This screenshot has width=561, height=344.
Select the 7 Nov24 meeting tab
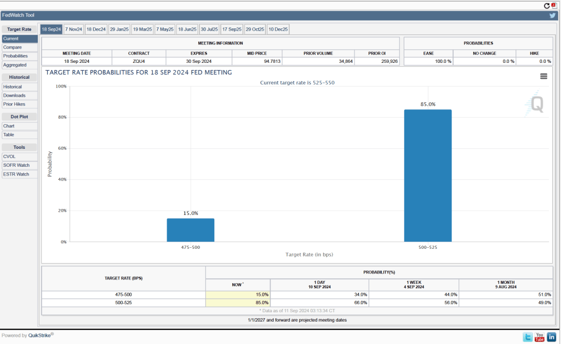coord(73,29)
